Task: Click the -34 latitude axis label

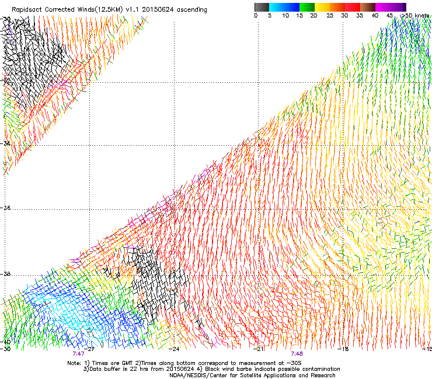Action: (x=5, y=143)
